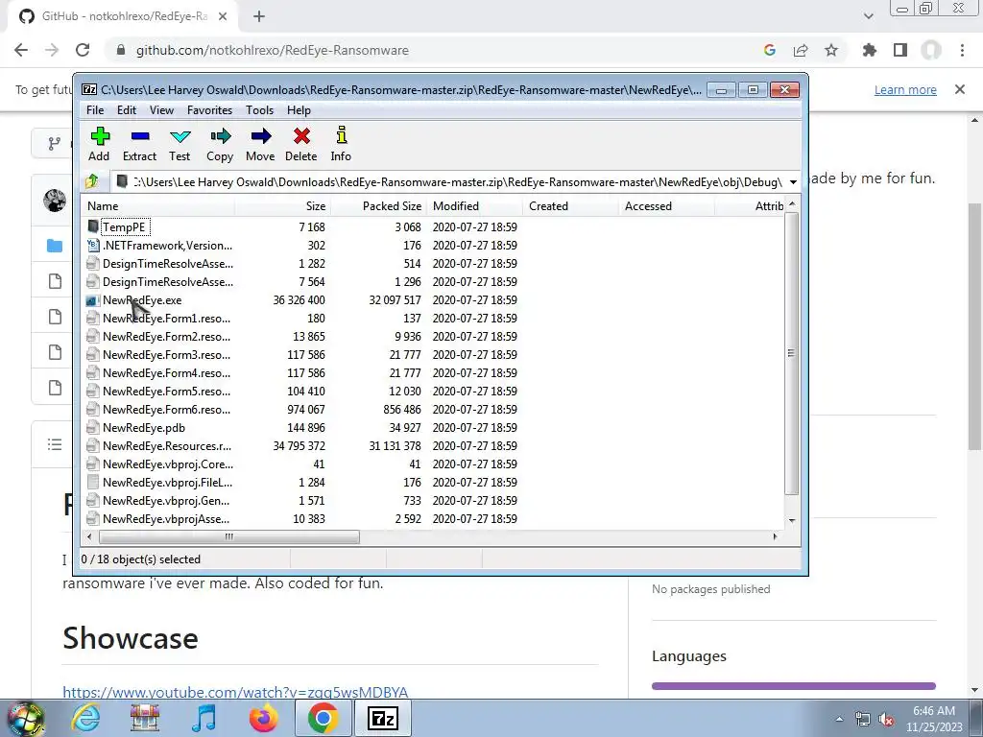Select NewRedEye.Form1.reso... file row

click(x=433, y=319)
